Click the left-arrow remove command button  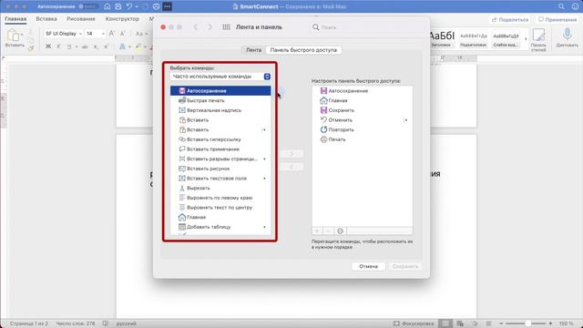pos(291,167)
